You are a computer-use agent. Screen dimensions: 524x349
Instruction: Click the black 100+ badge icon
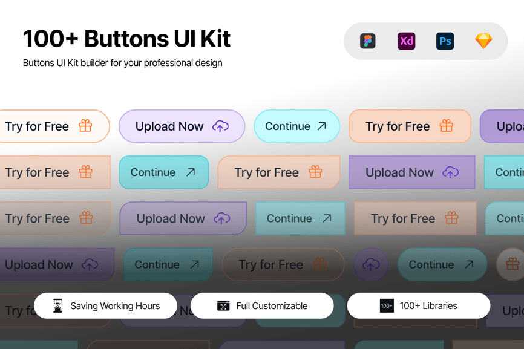(387, 306)
